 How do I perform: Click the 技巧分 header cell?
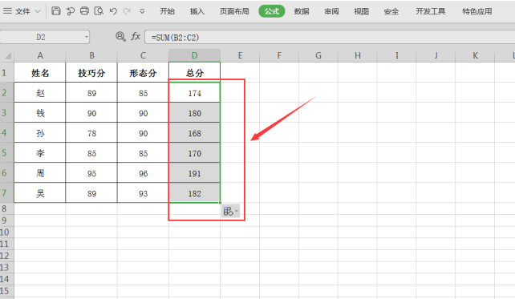click(91, 72)
